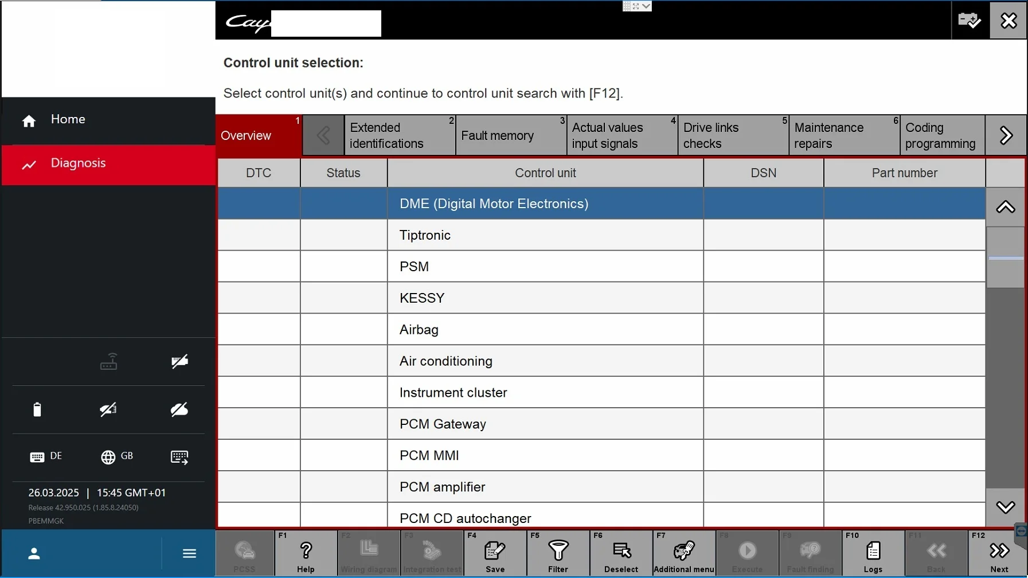Viewport: 1028px width, 578px height.
Task: Open Extended identifications tab
Action: tap(400, 135)
